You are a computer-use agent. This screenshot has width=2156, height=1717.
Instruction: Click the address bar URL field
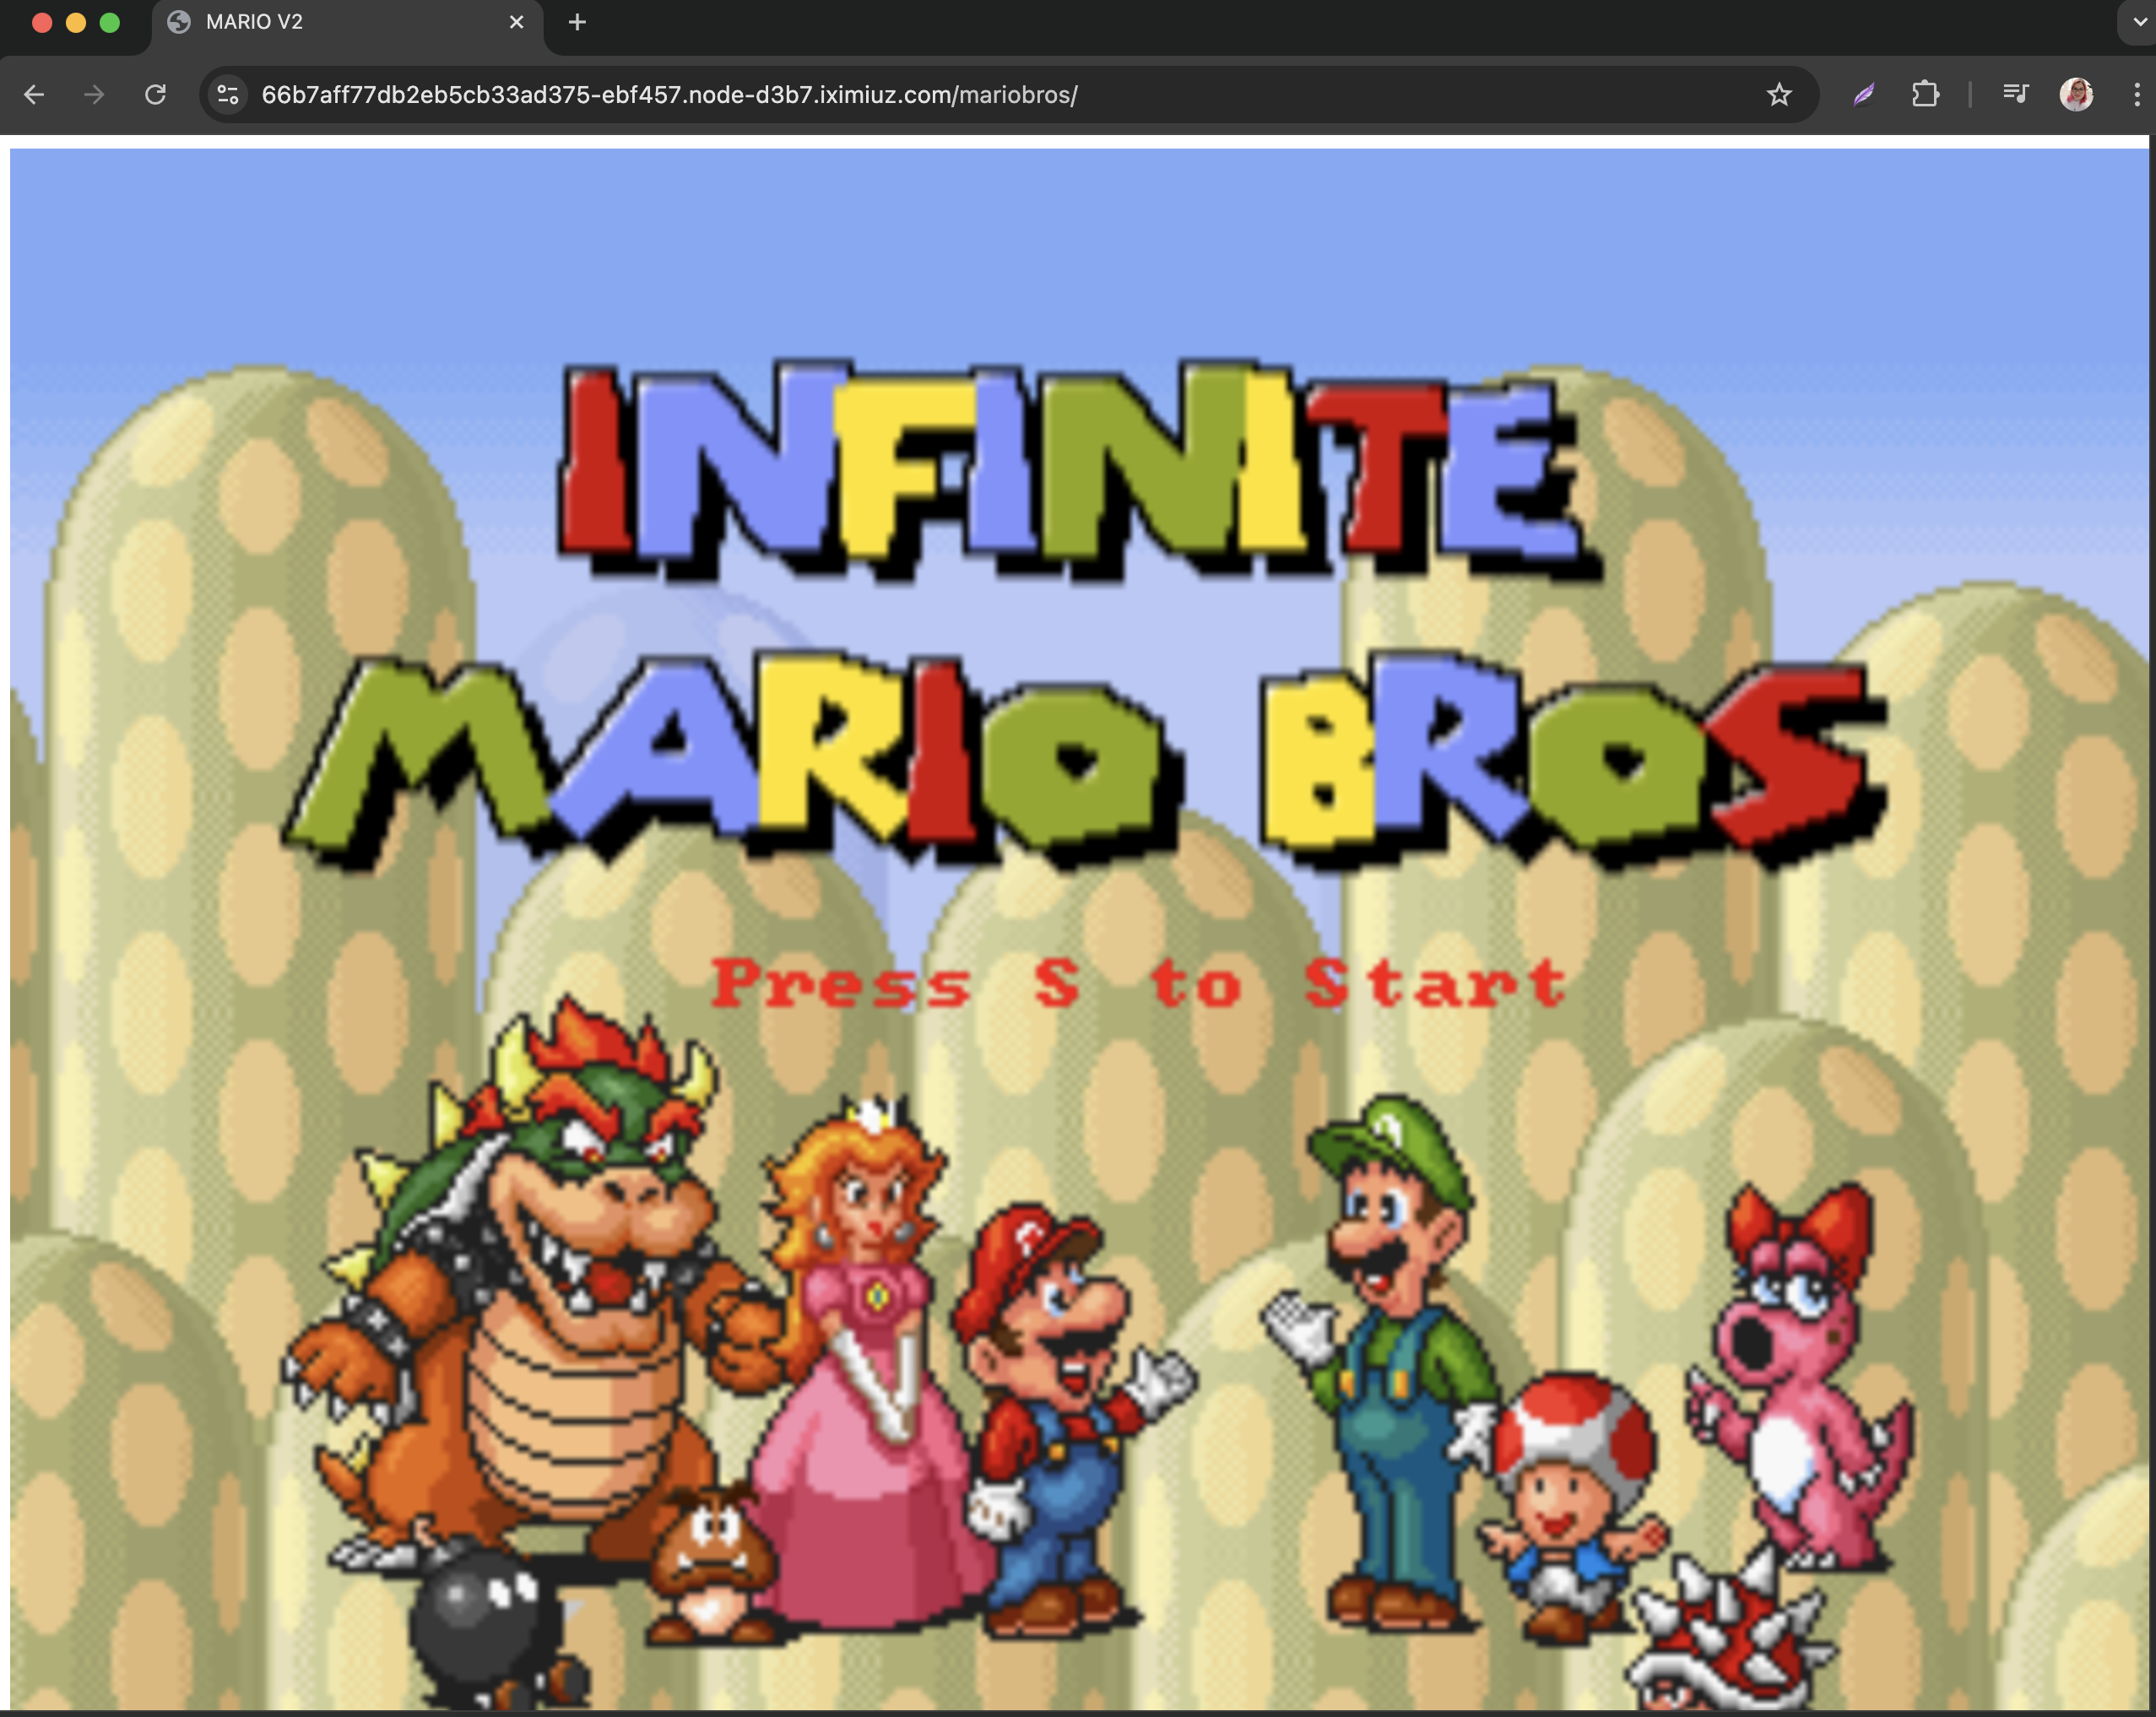click(1008, 95)
